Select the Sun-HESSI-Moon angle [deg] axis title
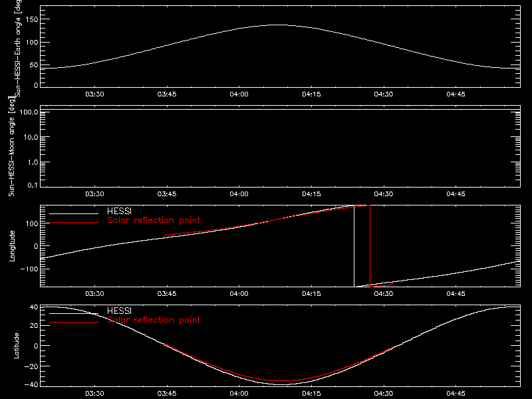 point(11,146)
